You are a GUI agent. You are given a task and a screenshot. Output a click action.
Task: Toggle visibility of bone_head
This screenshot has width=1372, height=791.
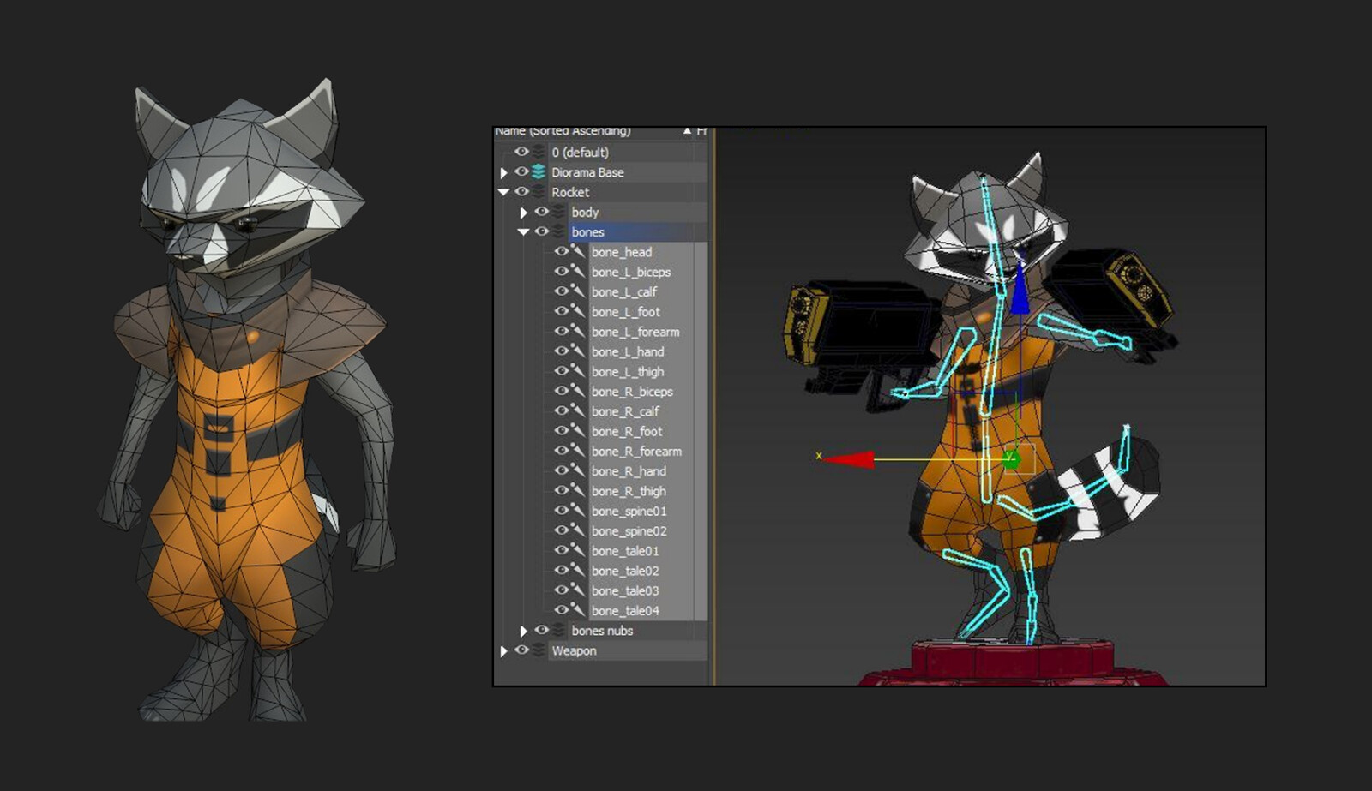coord(561,252)
